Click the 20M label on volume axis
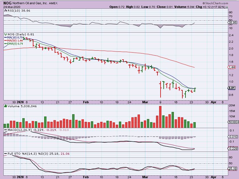Screen dimensions: 239x179 (232, 105)
